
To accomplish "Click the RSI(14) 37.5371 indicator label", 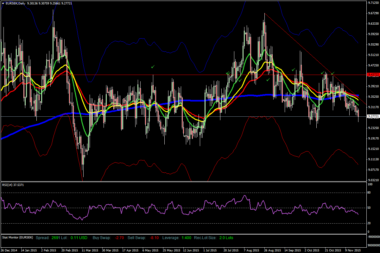I will click(x=13, y=185).
